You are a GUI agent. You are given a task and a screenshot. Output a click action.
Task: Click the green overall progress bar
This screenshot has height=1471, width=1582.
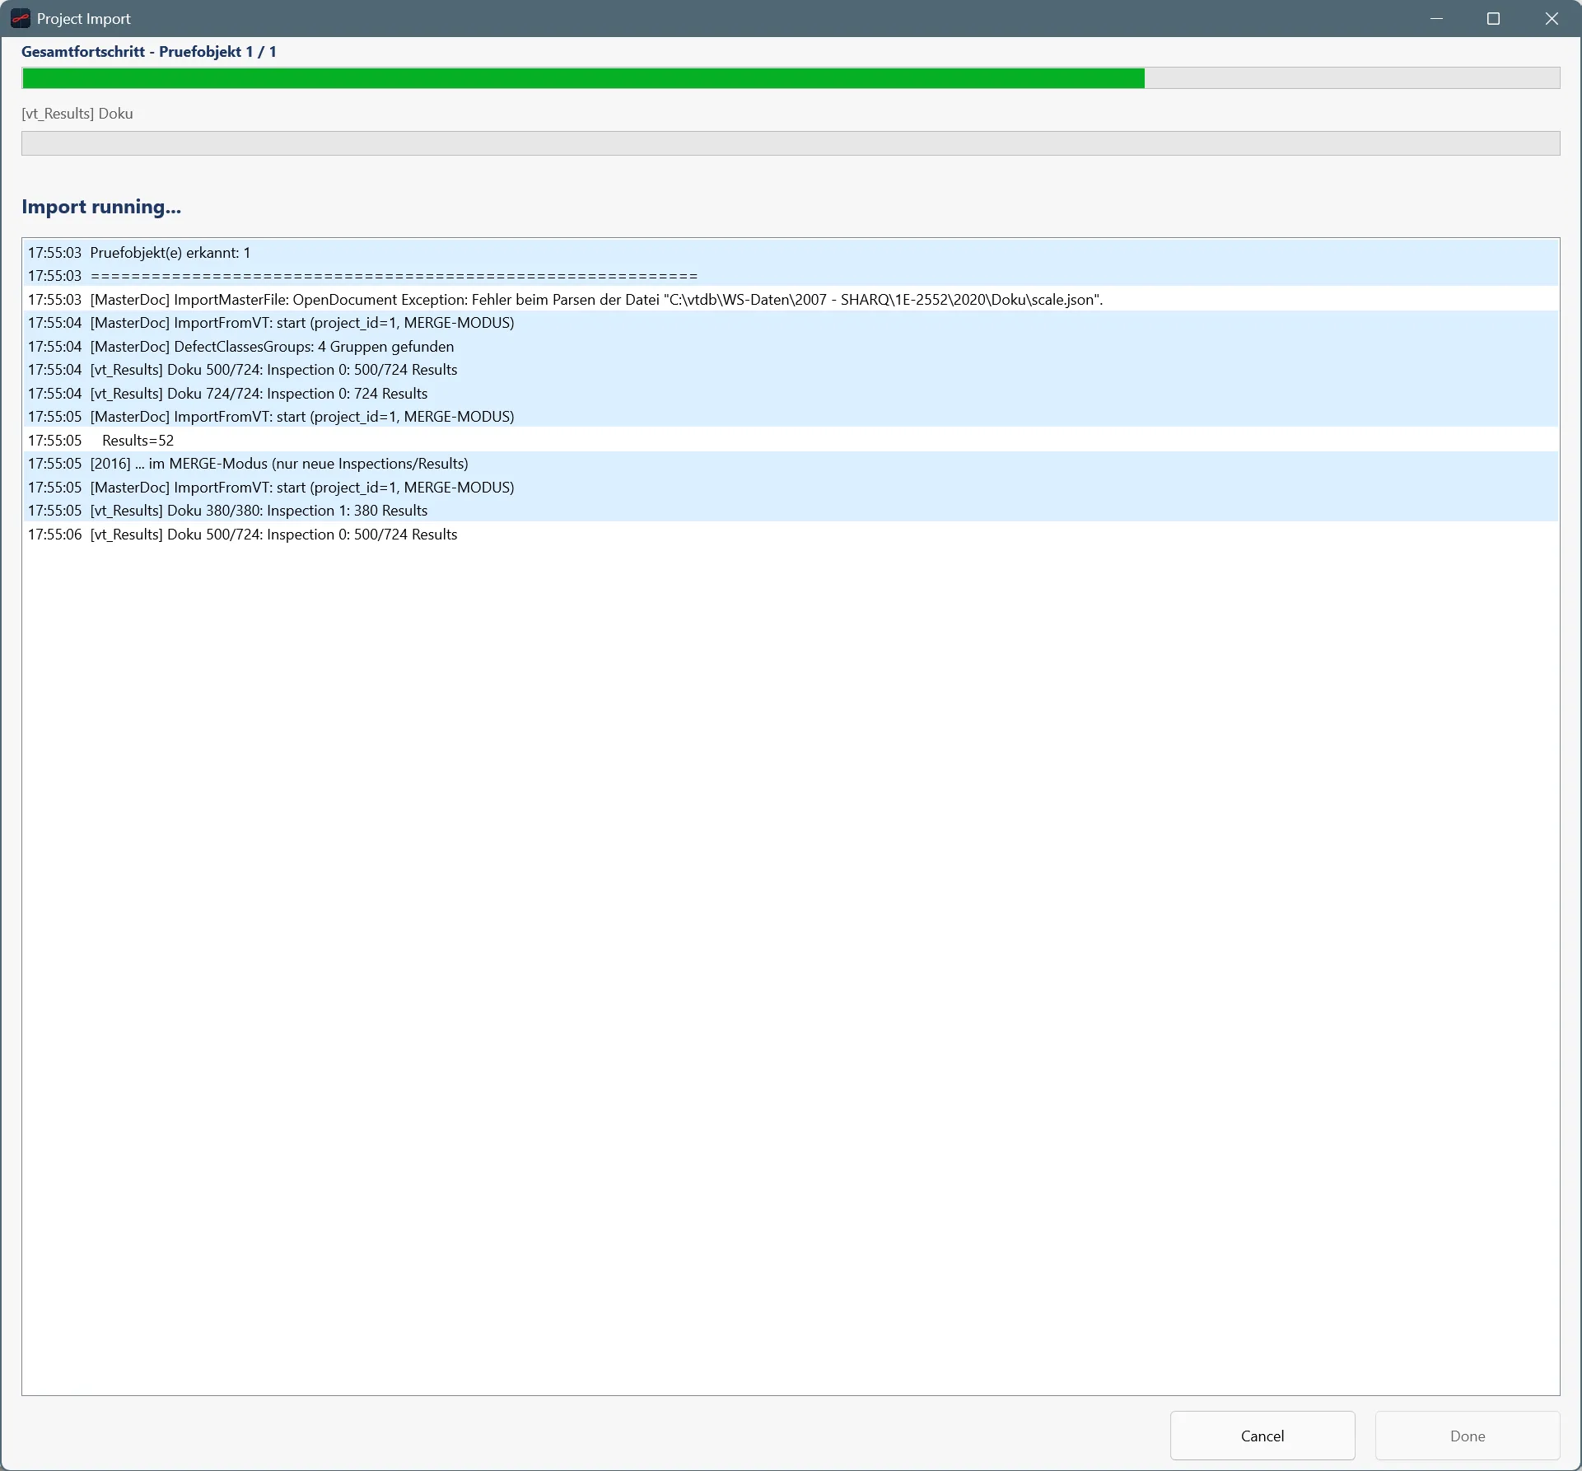point(791,78)
